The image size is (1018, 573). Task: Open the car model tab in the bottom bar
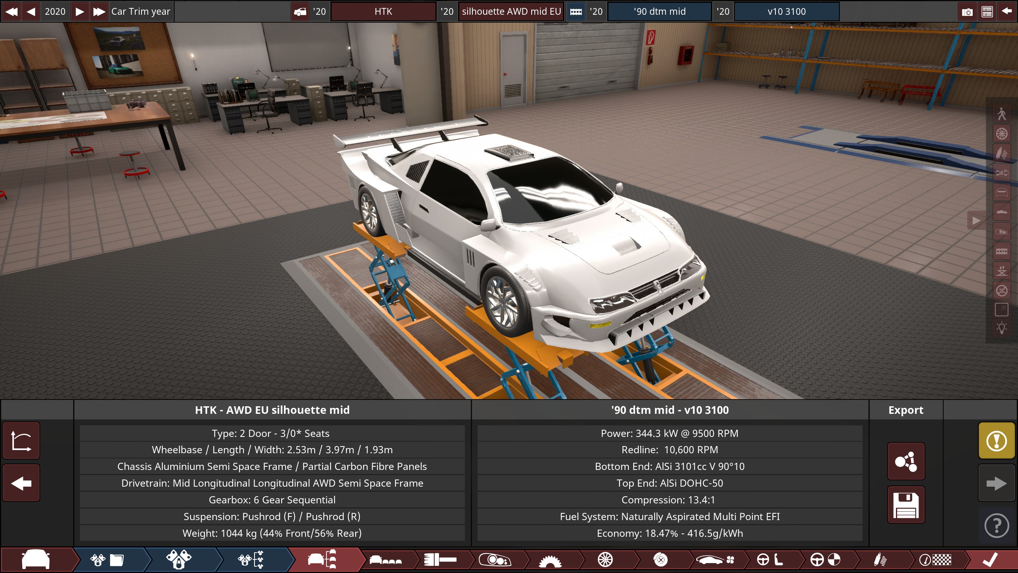[x=37, y=560]
